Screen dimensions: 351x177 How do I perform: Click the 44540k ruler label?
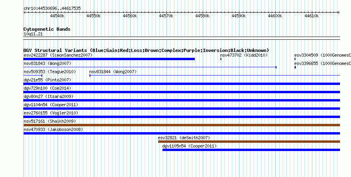click(57, 16)
